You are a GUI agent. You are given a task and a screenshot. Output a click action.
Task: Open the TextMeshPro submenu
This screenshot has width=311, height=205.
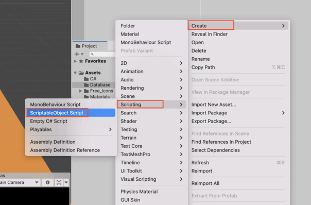151,154
